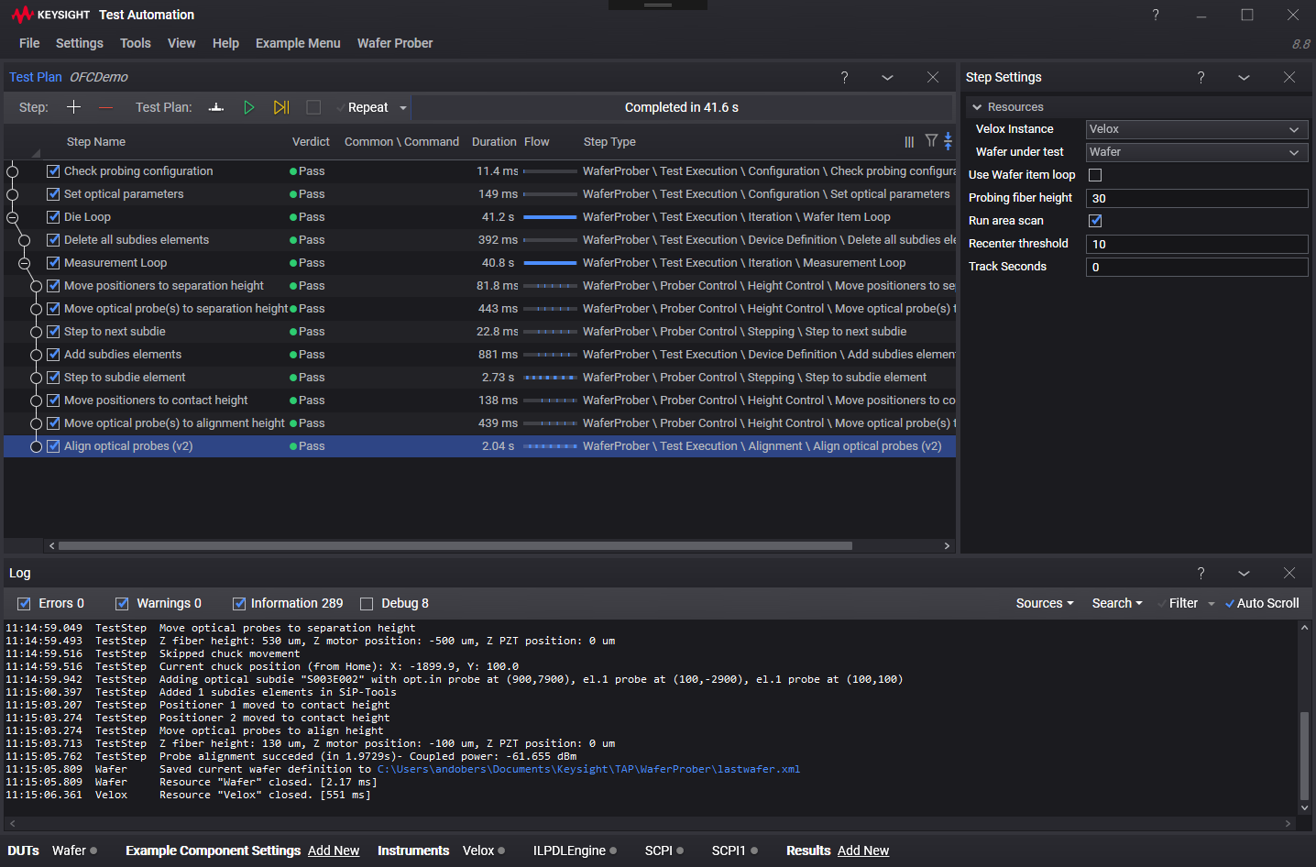The height and width of the screenshot is (867, 1316).
Task: Open the test plan connect resources icon
Action: pyautogui.click(x=216, y=107)
